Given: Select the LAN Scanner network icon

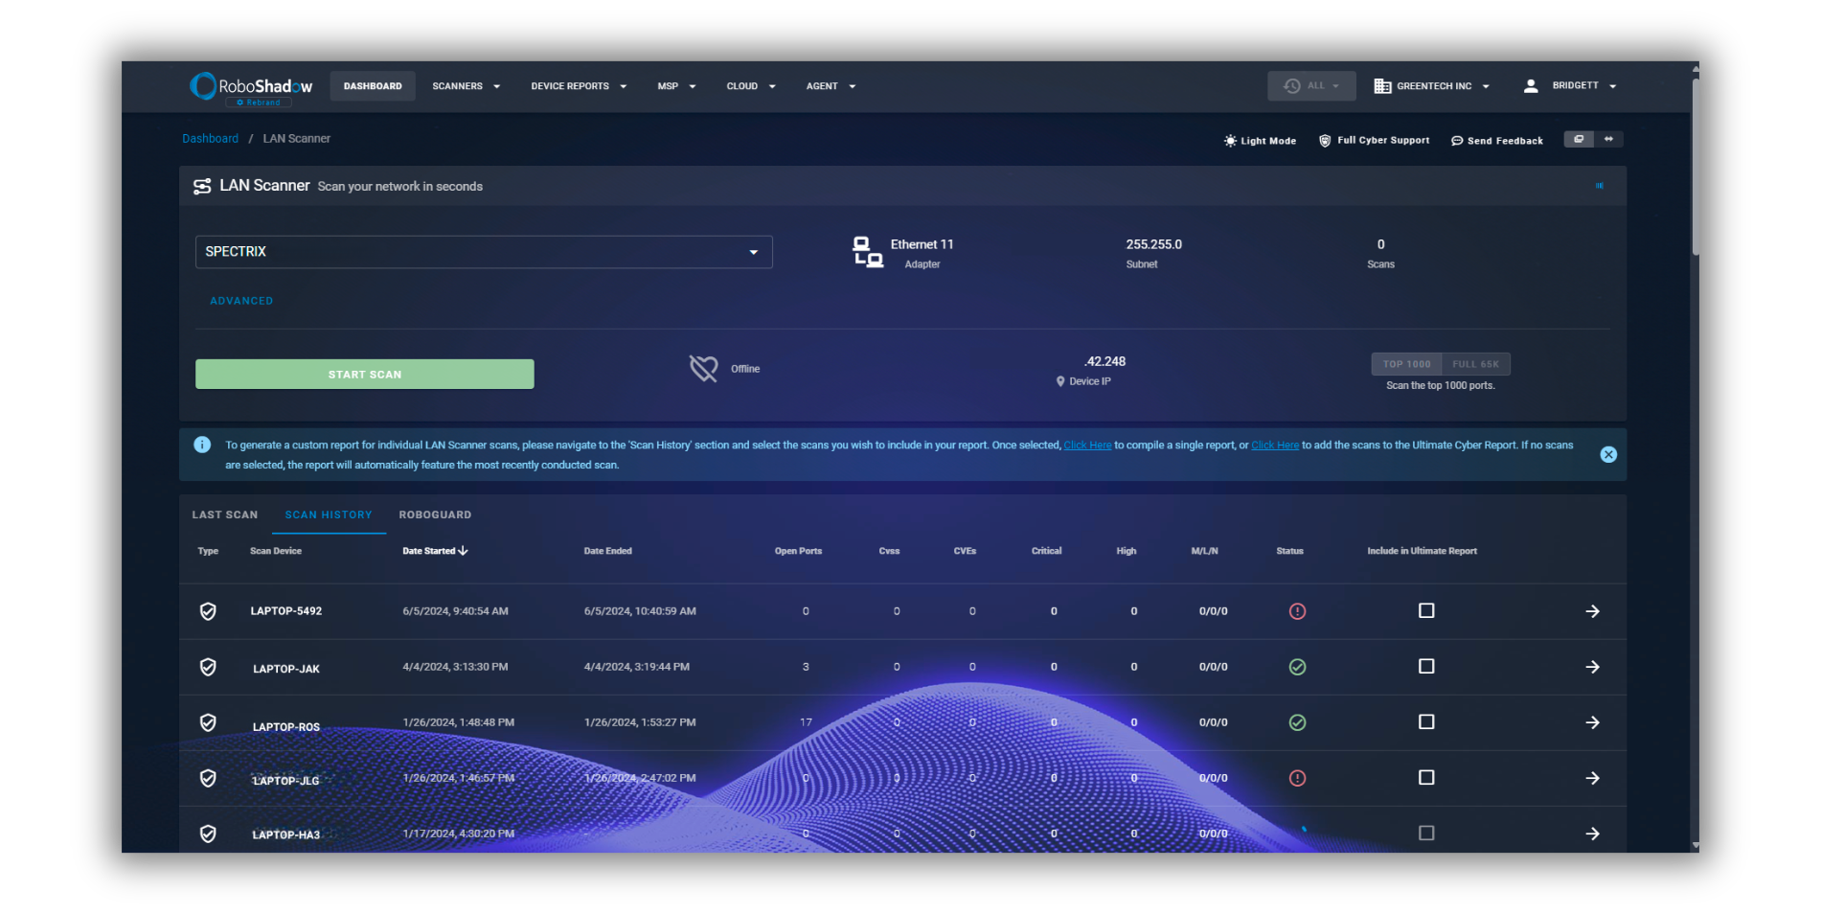Looking at the screenshot, I should pos(202,185).
